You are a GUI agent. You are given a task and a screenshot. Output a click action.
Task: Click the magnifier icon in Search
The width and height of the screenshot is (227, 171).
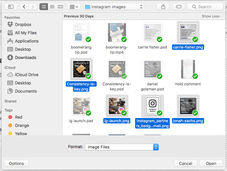click(194, 7)
